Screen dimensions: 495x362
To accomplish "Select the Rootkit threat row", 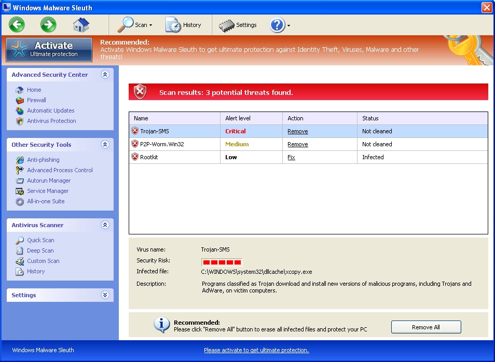I will [308, 157].
